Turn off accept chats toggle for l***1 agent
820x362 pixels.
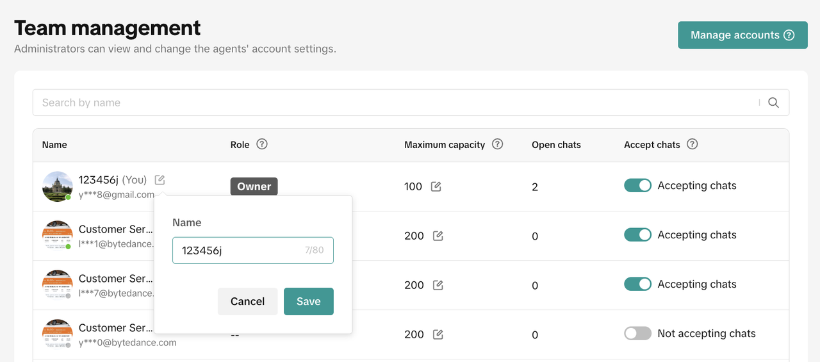(x=637, y=234)
